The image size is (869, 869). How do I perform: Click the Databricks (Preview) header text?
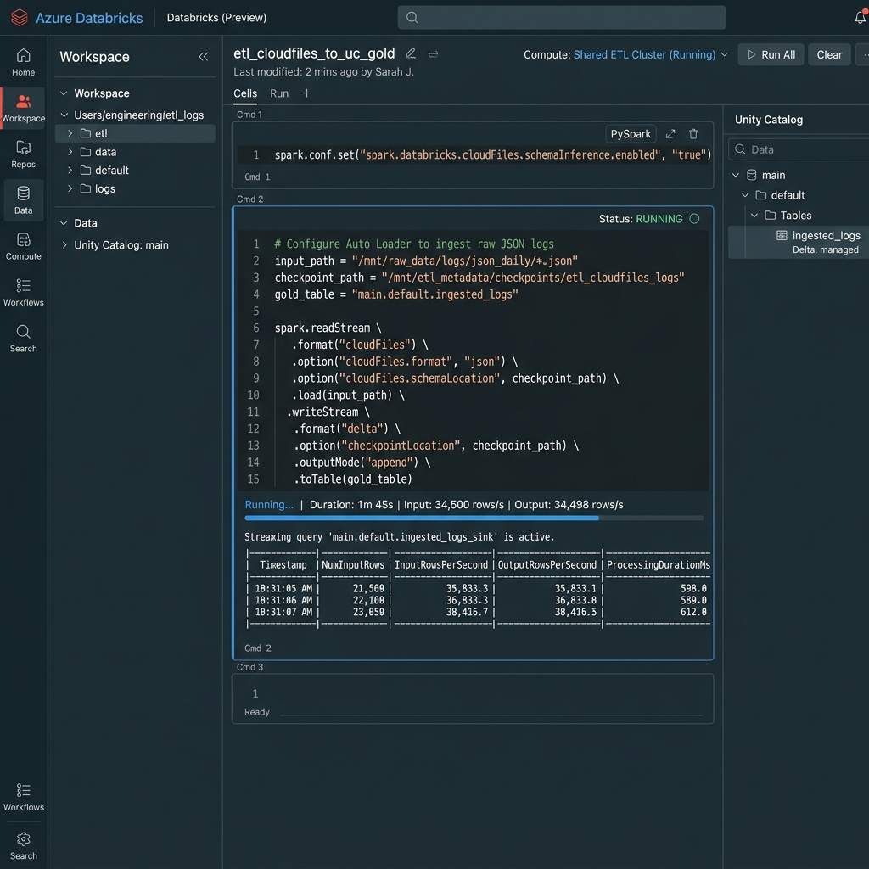click(x=216, y=18)
